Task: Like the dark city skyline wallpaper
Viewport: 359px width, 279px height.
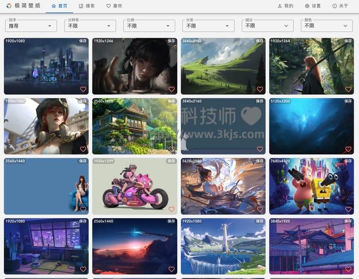Action: 83,89
